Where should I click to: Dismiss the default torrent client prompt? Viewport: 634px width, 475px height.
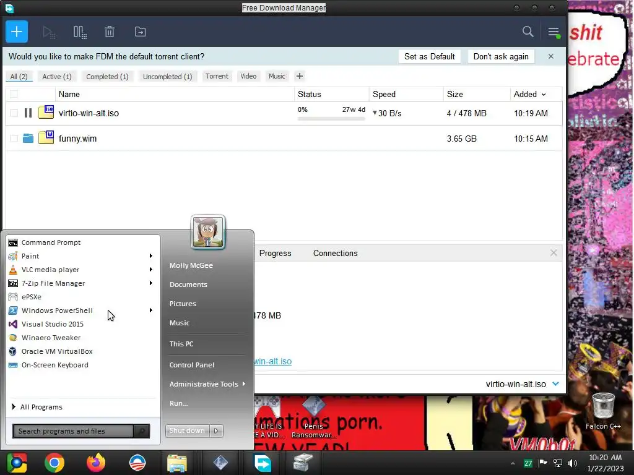point(550,56)
